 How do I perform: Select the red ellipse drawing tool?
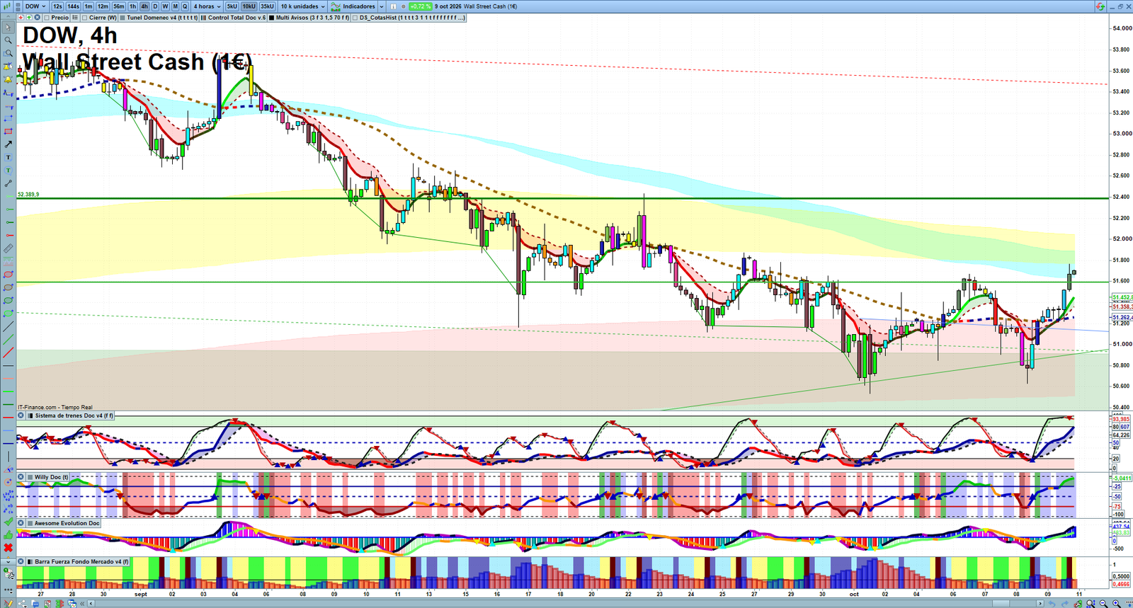(8, 275)
